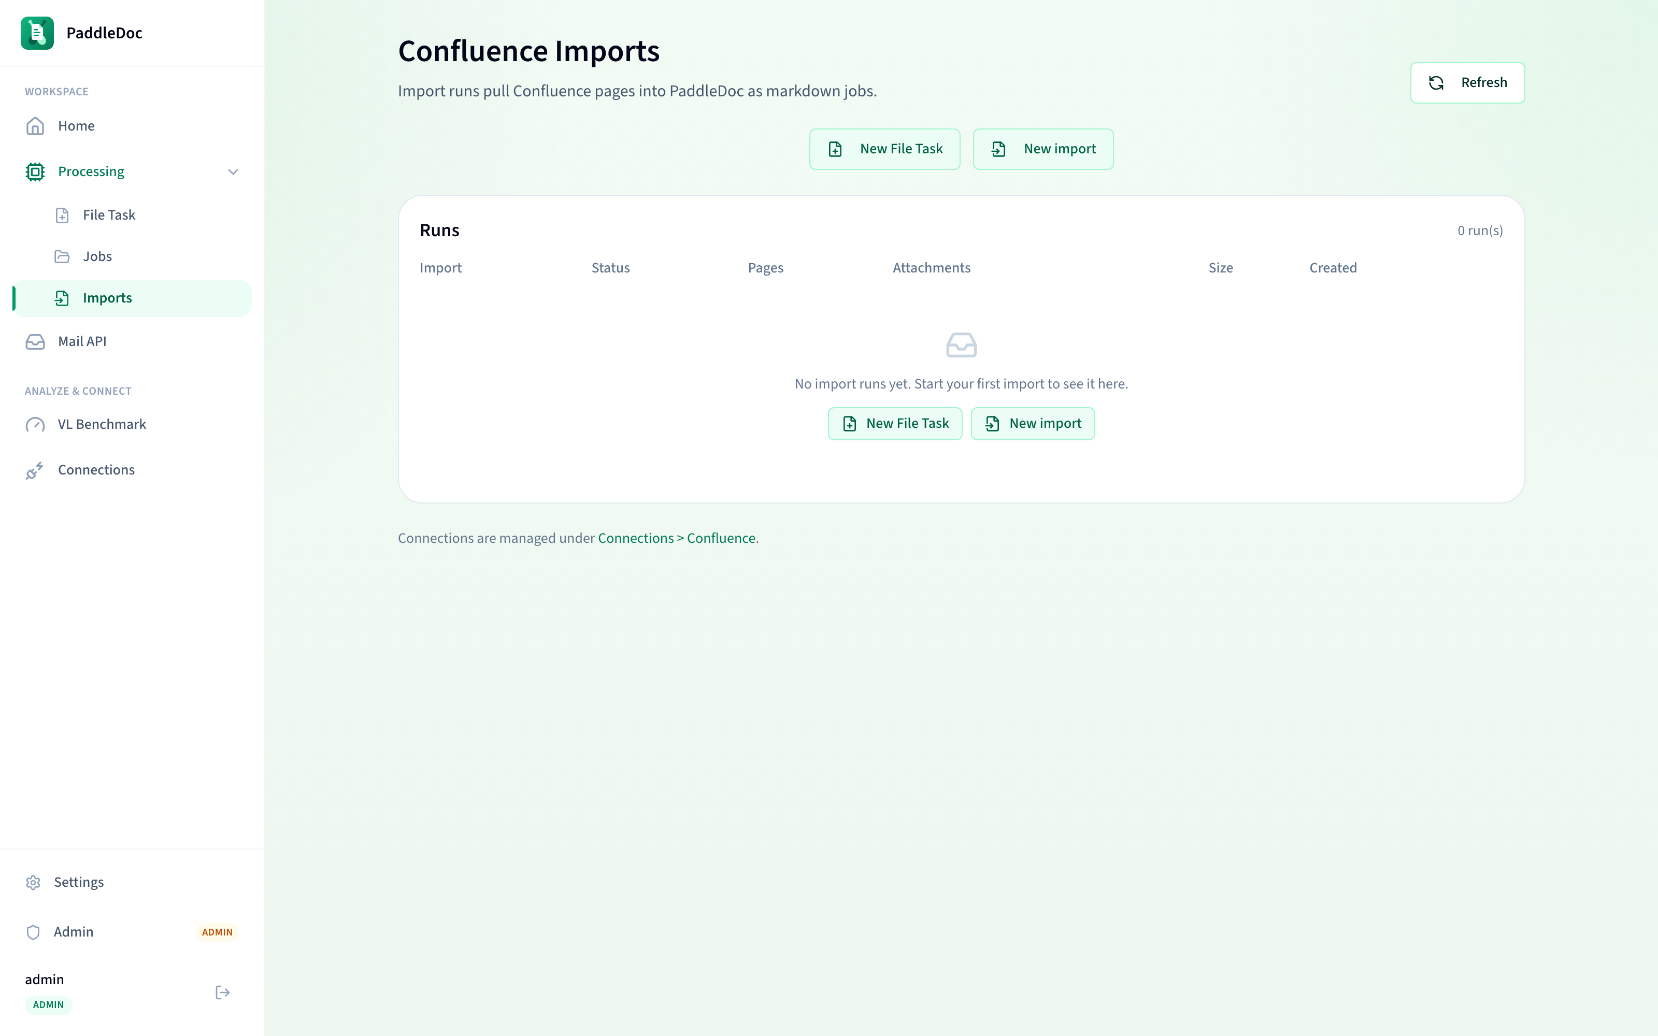Open VL Benchmark page
Screen dimensions: 1658x1036
pos(132,424)
